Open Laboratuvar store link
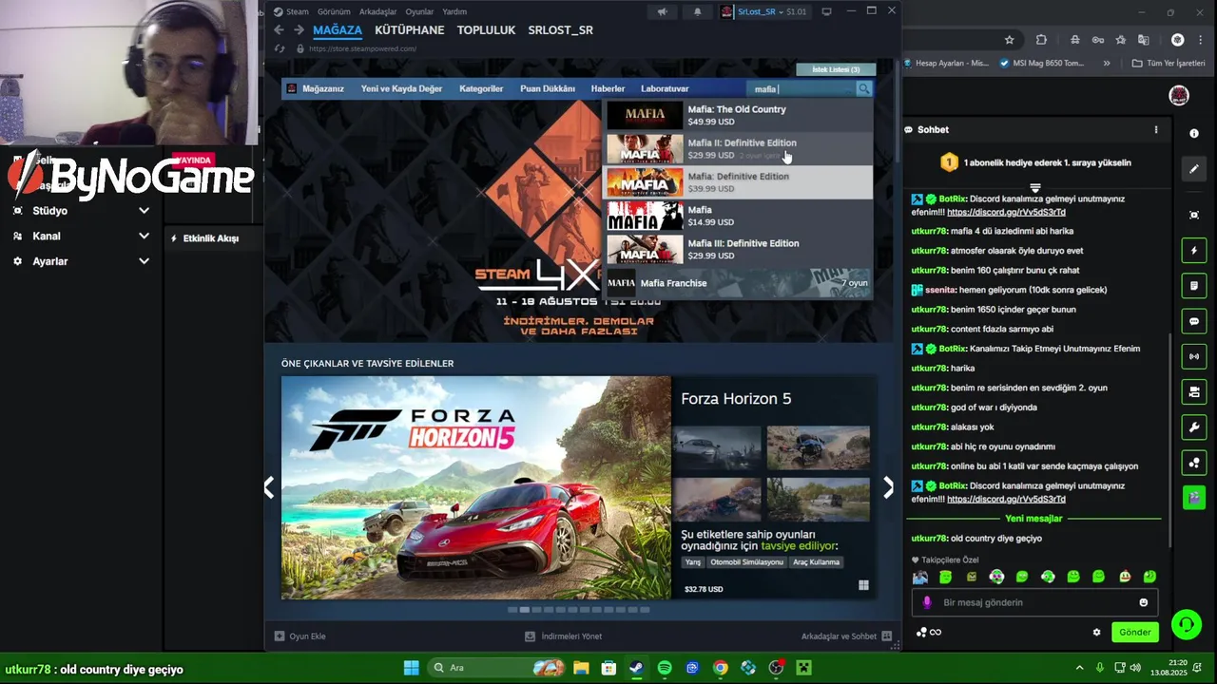This screenshot has height=684, width=1217. [x=665, y=88]
